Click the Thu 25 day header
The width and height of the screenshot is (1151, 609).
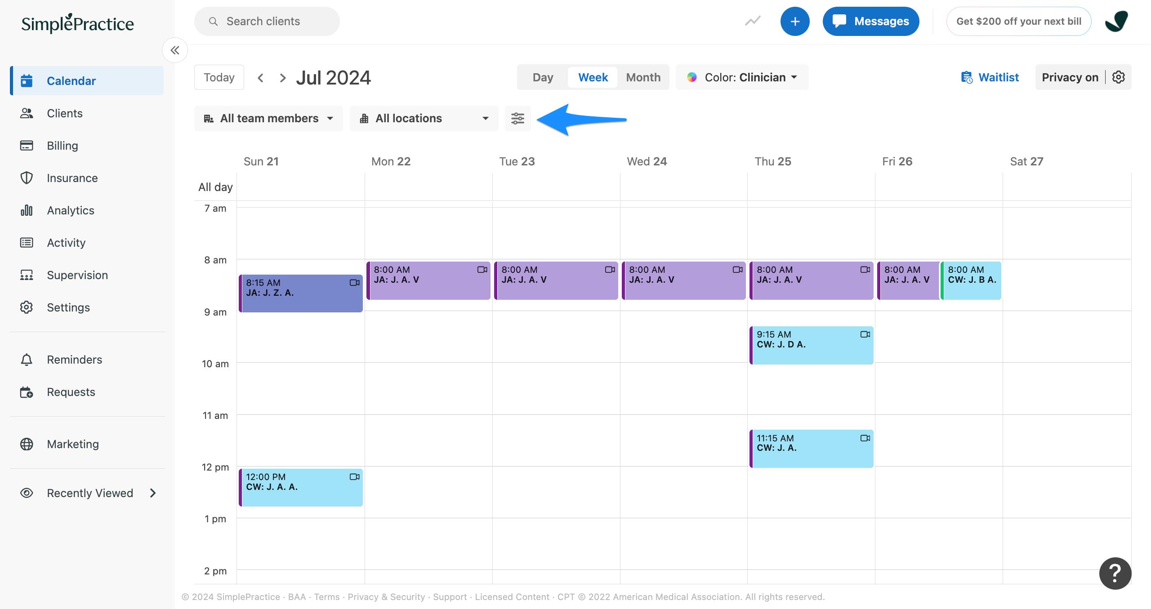(x=773, y=161)
